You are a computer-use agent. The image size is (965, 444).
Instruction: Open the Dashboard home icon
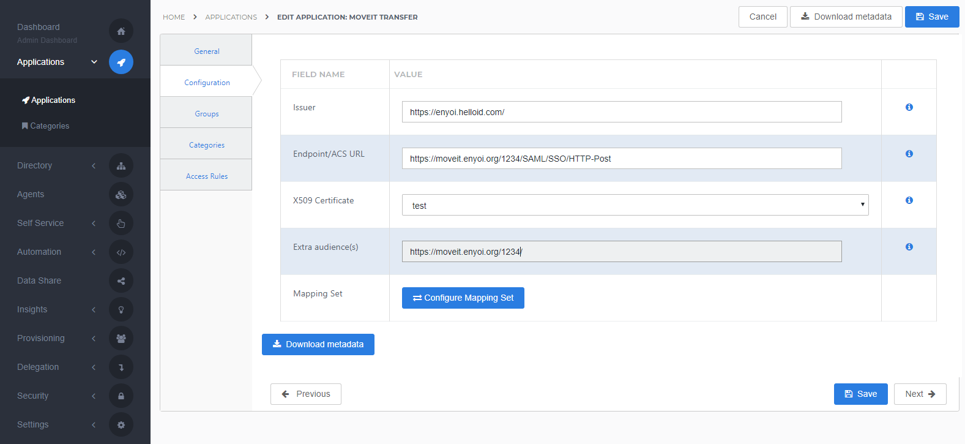(x=121, y=31)
